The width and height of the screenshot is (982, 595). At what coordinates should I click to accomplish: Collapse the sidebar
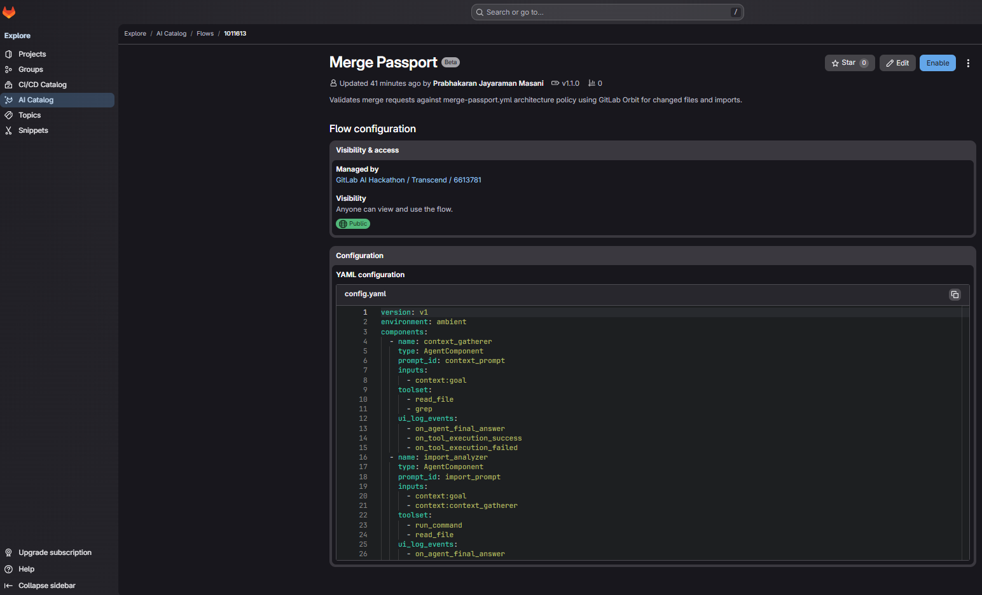pos(47,585)
